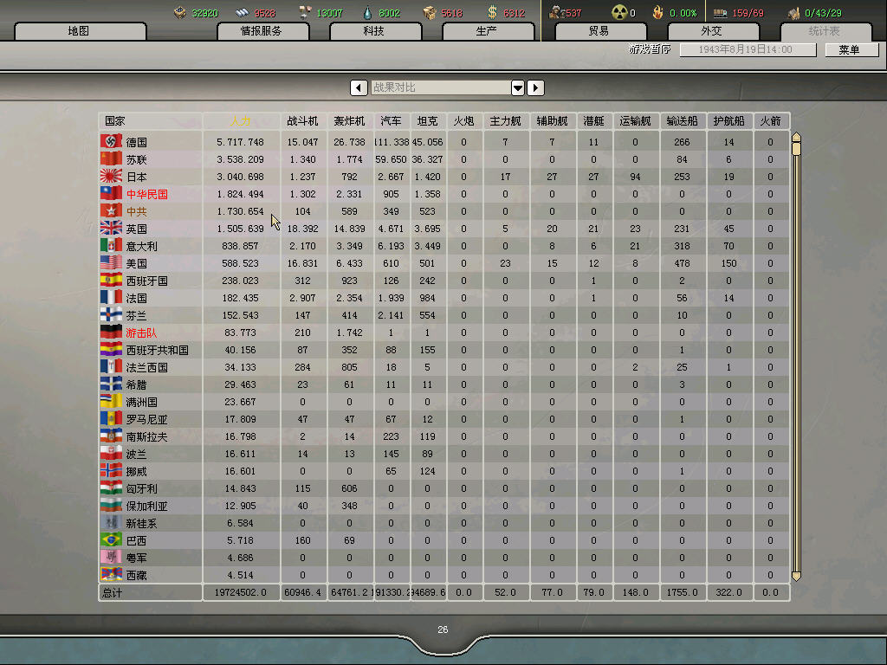This screenshot has height=665, width=887.
Task: Click the transport capacity icon beside 0/43/29
Action: [x=793, y=12]
